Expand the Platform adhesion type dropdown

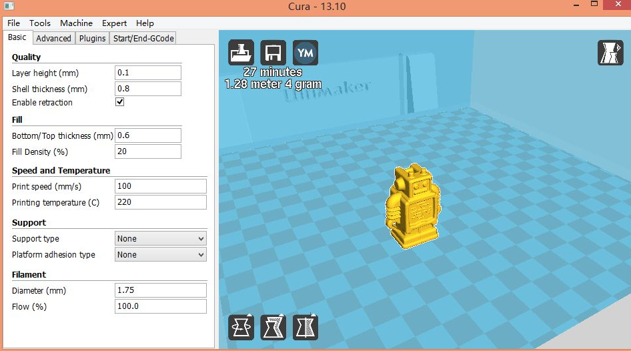[x=161, y=254]
